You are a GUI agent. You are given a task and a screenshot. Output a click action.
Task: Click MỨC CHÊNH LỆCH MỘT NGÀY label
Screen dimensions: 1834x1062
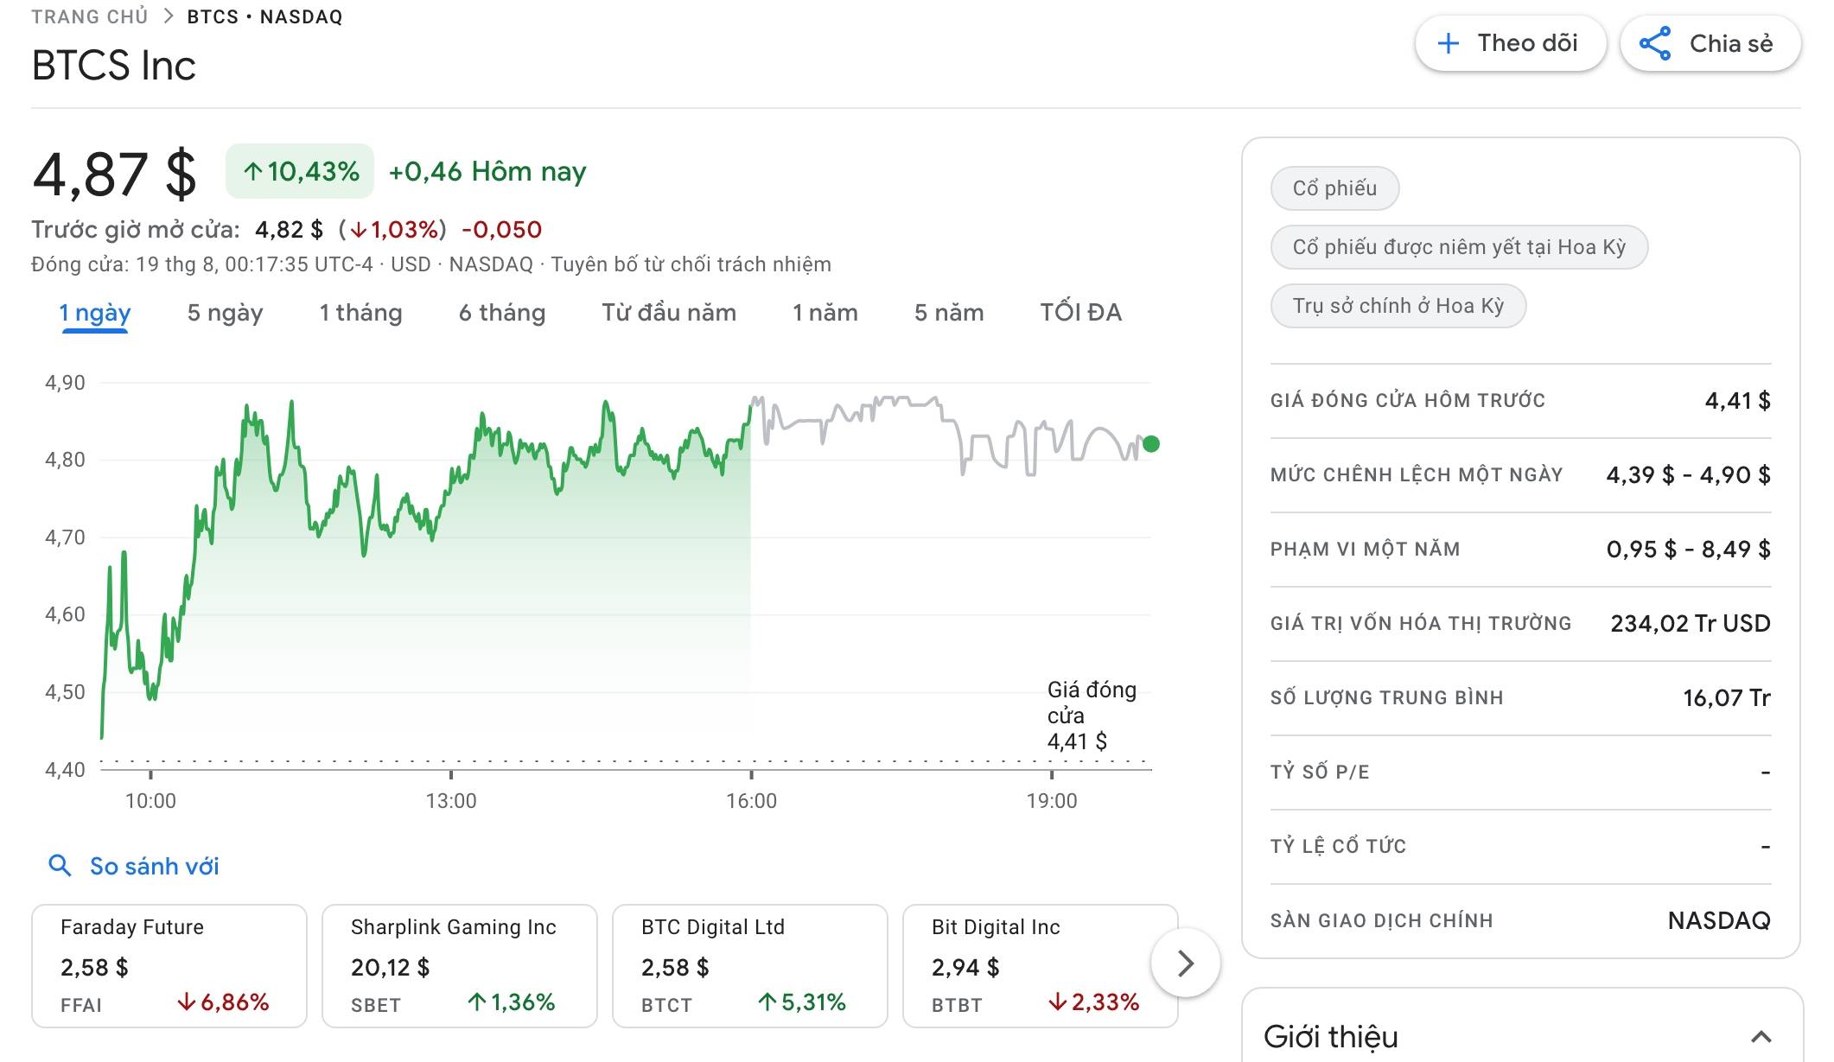pos(1417,474)
